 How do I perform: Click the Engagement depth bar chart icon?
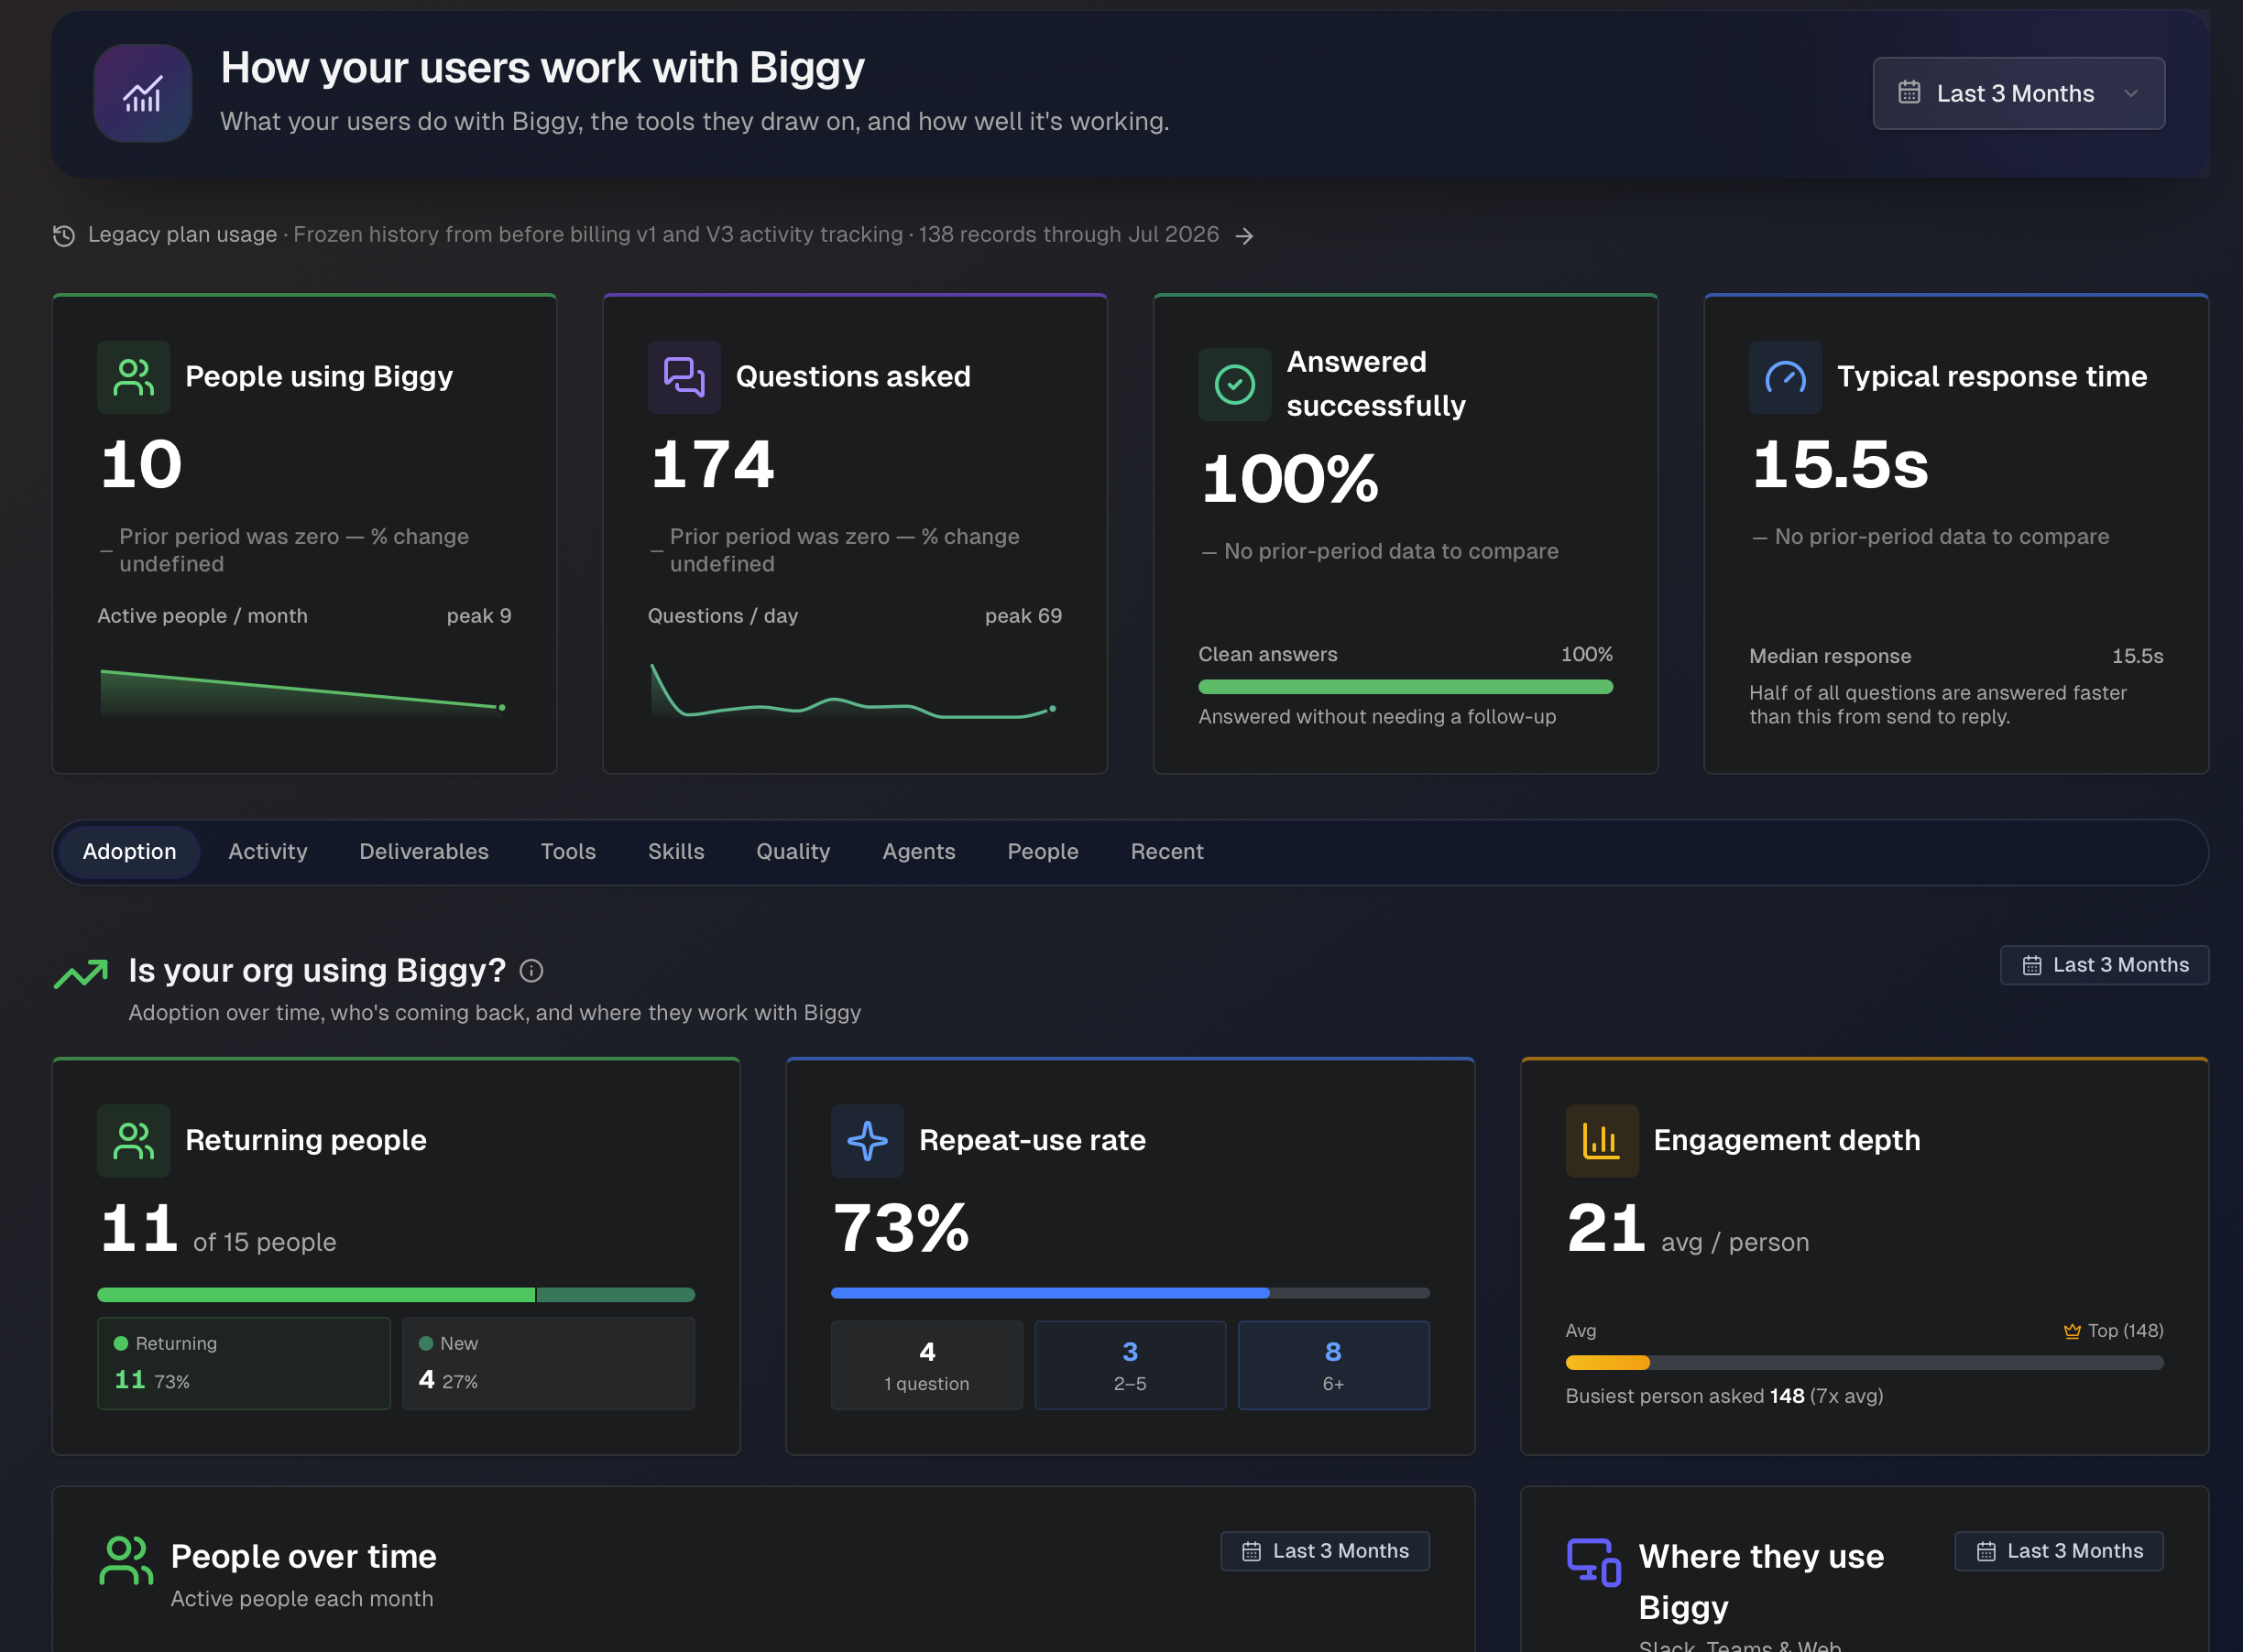(1602, 1141)
